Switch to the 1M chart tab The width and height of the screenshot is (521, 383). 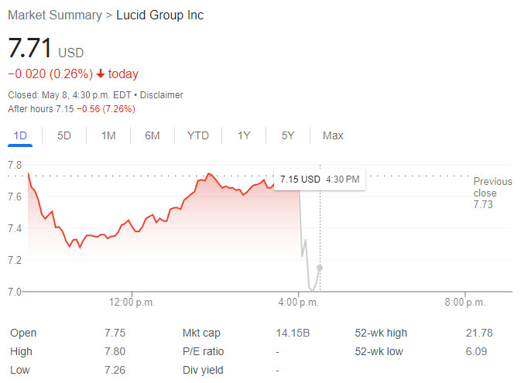pyautogui.click(x=108, y=135)
